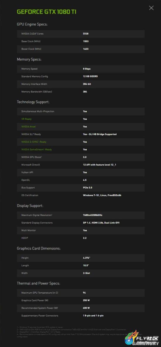
Task: Click the Graphics Card Power (W) row
Action: pos(81,300)
